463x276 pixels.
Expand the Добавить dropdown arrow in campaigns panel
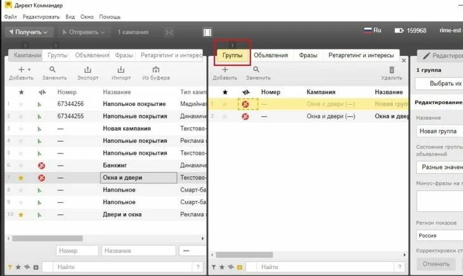coord(29,70)
